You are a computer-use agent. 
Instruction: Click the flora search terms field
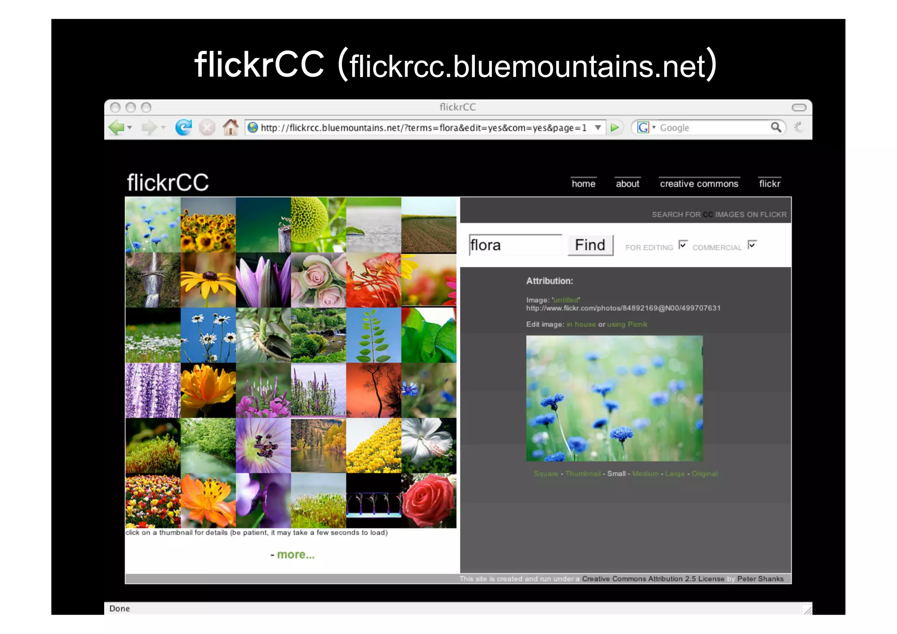pos(515,245)
